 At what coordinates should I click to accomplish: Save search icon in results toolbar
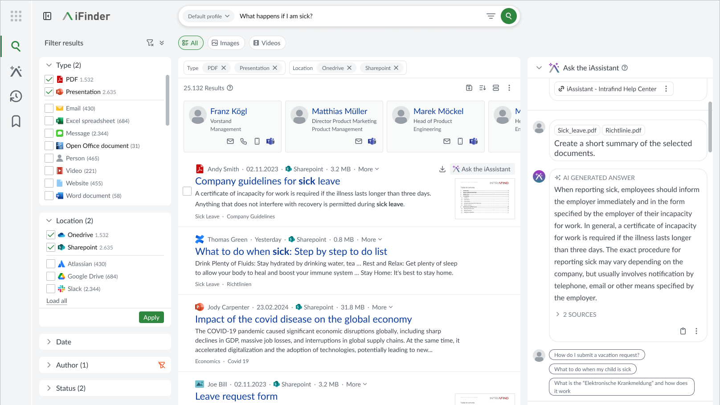469,88
